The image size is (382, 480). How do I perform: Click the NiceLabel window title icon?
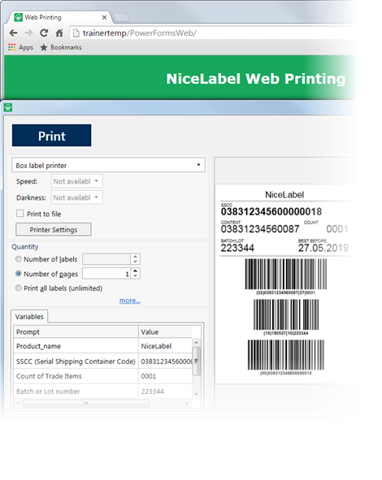point(8,107)
